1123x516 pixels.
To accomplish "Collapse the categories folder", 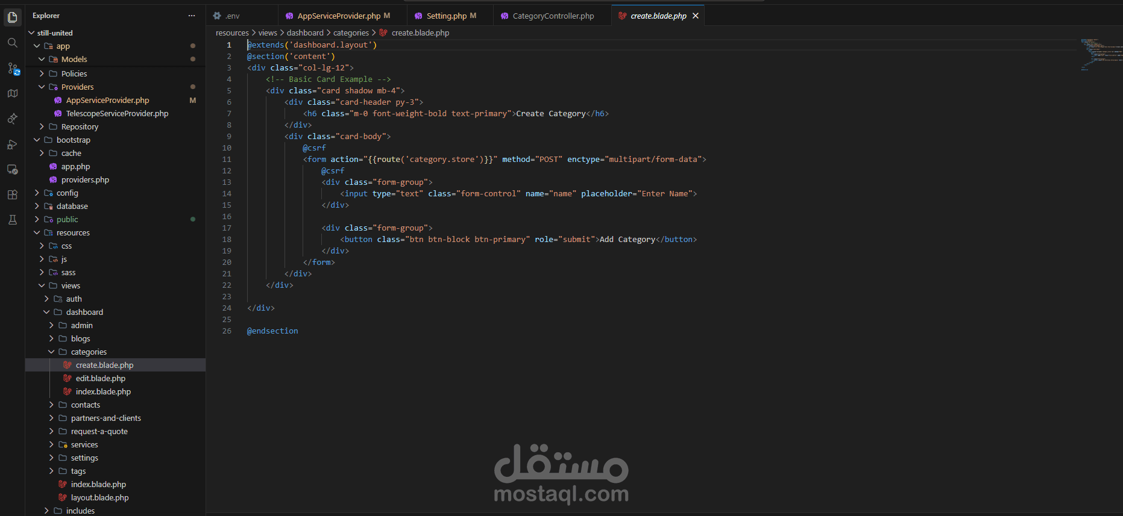I will pyautogui.click(x=51, y=352).
